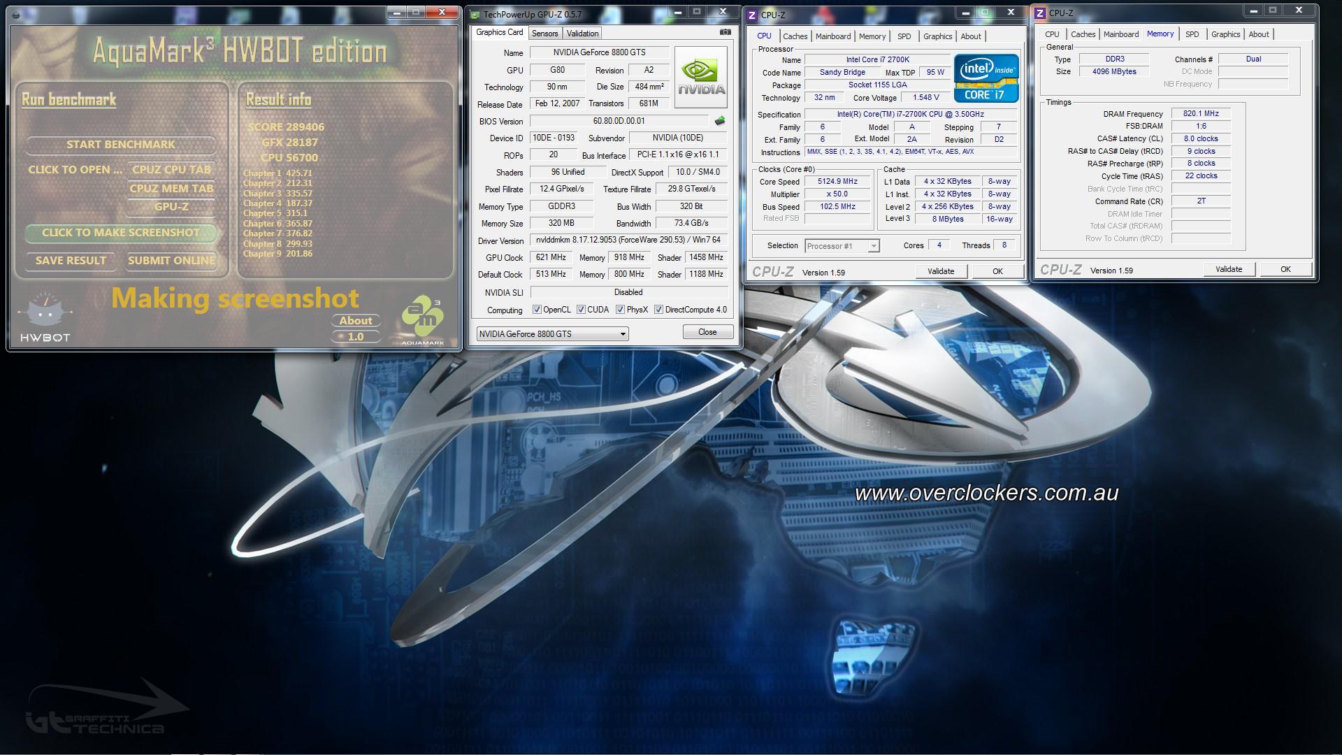Screen dimensions: 1342x755
Task: Click the NVIDIA logo in GPU-Z
Action: (x=701, y=77)
